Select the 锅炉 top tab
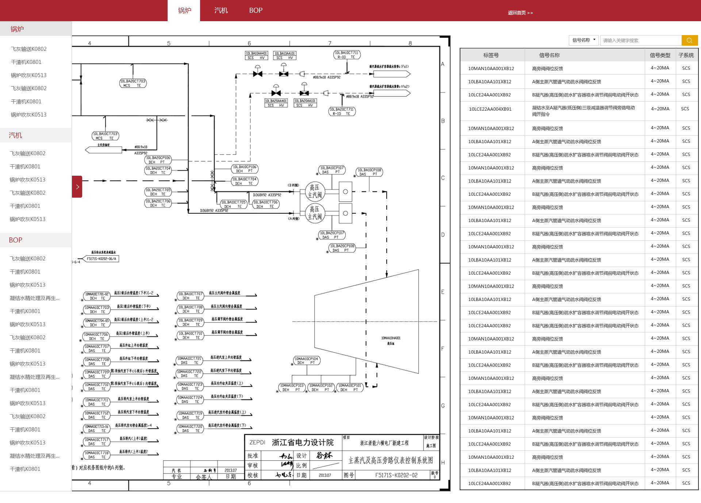Screen dimensions: 701x503 tap(184, 11)
